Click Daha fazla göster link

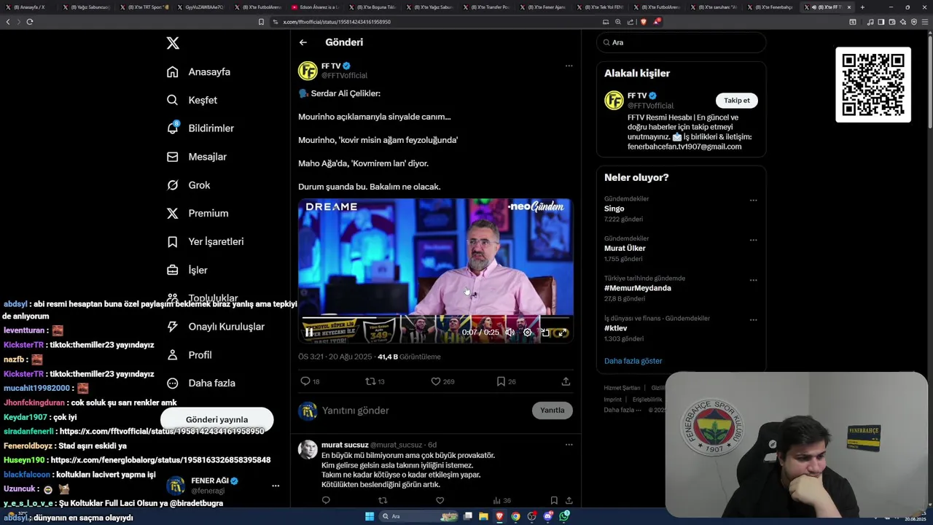click(x=633, y=361)
